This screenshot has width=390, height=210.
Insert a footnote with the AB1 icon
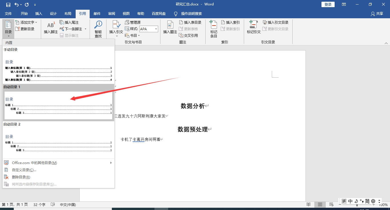click(51, 27)
